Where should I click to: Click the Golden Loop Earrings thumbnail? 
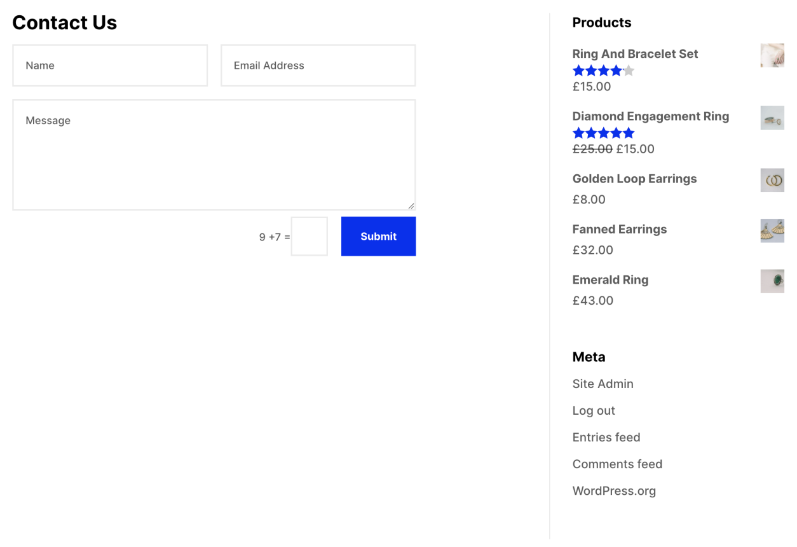coord(772,180)
